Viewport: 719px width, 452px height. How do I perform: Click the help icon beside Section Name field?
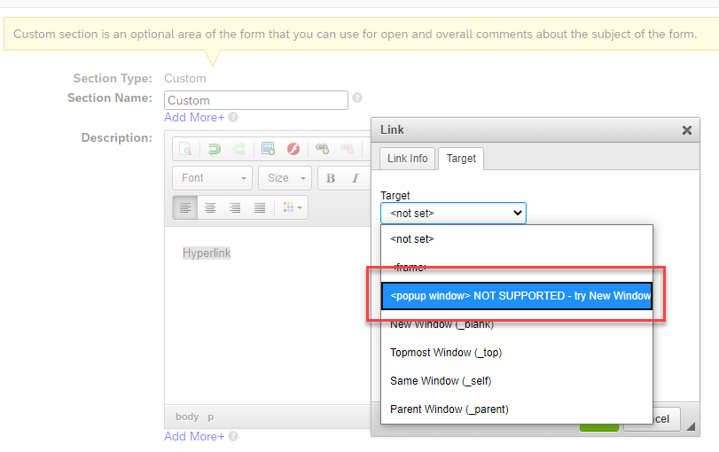click(357, 97)
